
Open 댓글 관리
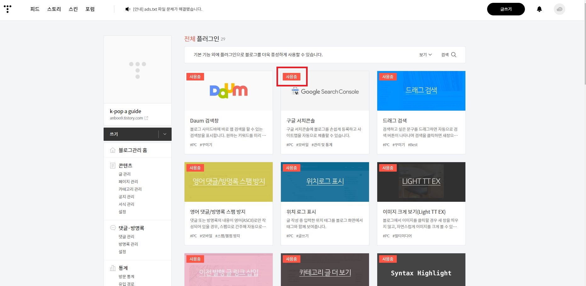pyautogui.click(x=126, y=237)
